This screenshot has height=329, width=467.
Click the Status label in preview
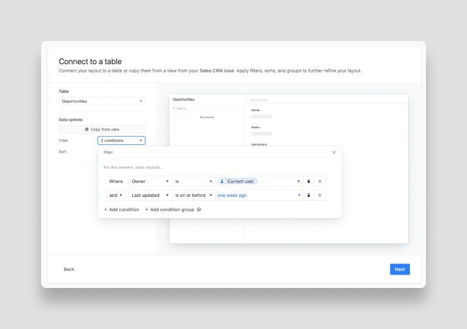click(255, 128)
